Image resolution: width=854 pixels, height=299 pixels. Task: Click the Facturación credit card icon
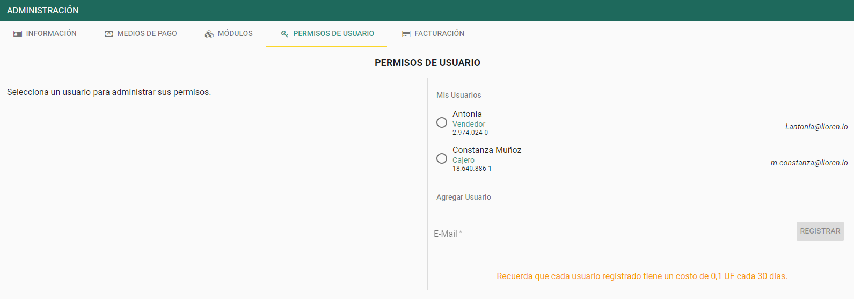point(406,34)
